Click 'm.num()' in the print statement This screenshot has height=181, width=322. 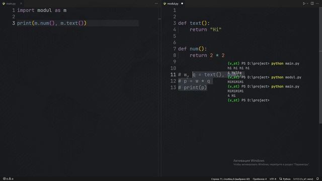(x=44, y=23)
